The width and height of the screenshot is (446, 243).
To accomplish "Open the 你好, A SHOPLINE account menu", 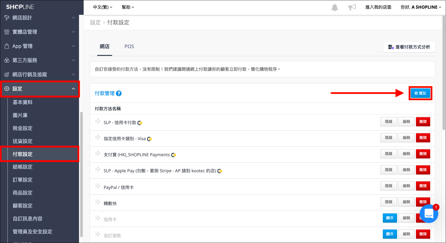I will coord(421,7).
